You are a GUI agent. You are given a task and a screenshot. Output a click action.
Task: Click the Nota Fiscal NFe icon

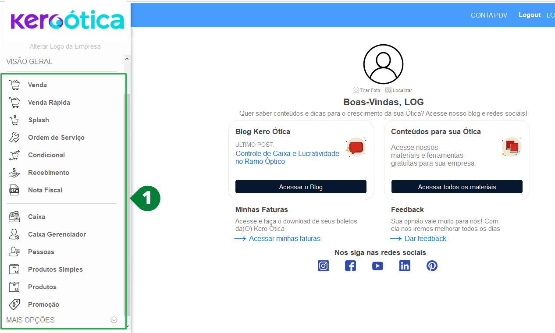[x=14, y=190]
